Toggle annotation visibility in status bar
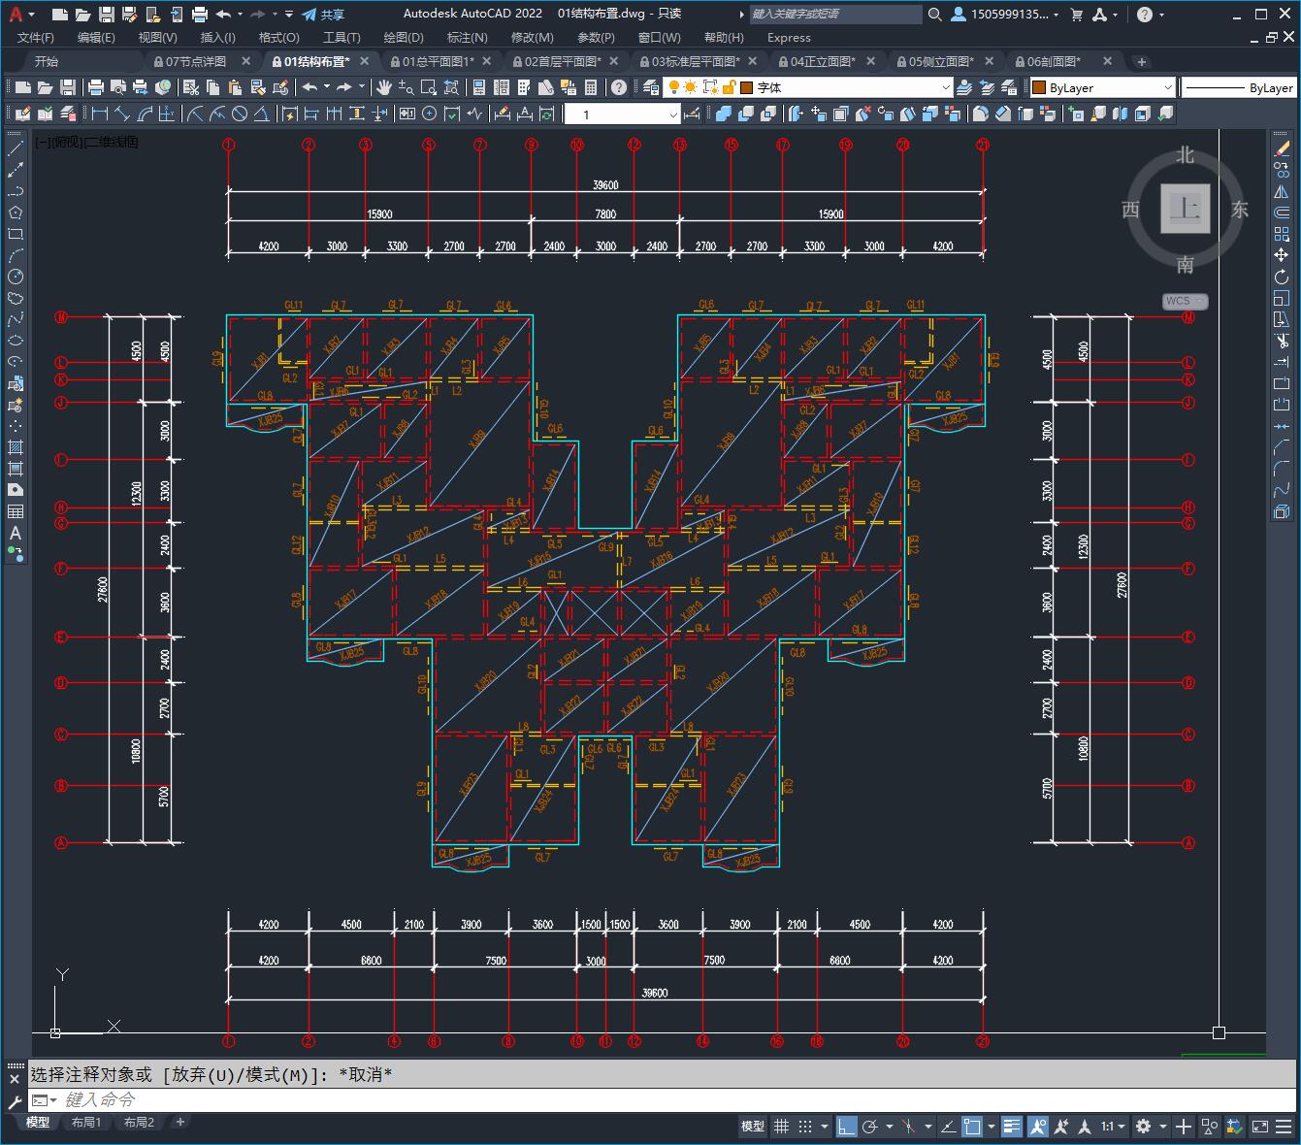1301x1145 pixels. point(1038,1127)
